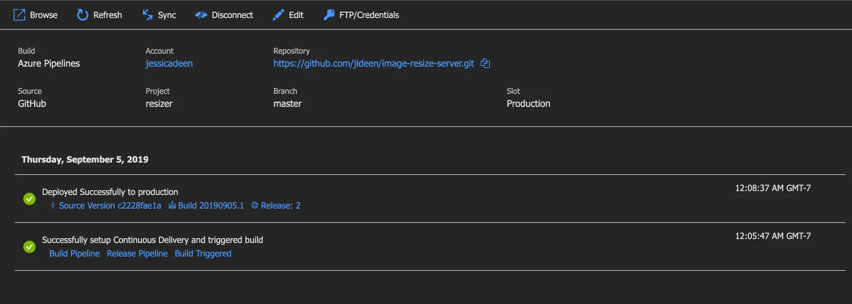The width and height of the screenshot is (852, 304).
Task: Select the 'Branch' field label
Action: (x=285, y=91)
